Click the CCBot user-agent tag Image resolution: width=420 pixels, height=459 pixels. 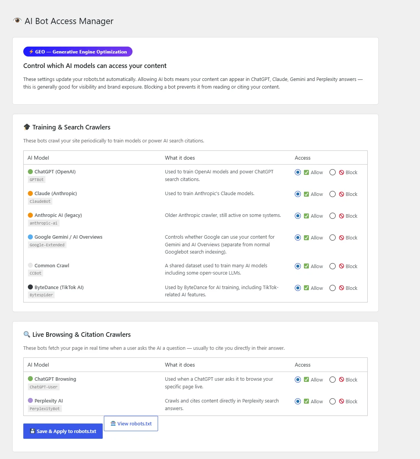tap(36, 273)
